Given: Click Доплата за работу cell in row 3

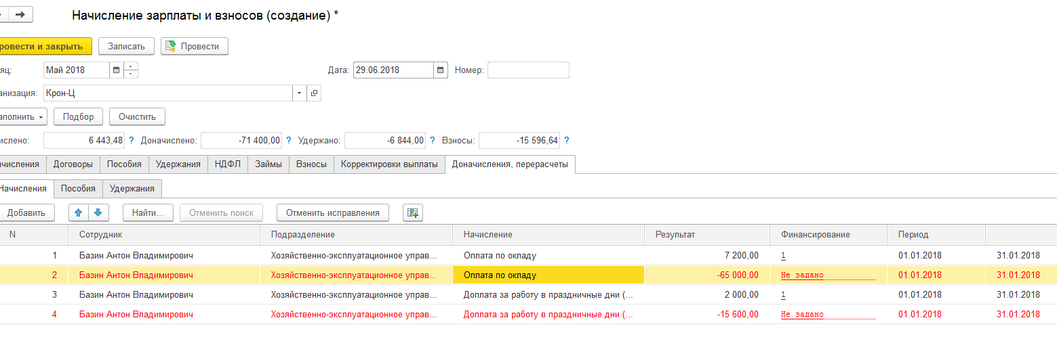Looking at the screenshot, I should point(549,295).
